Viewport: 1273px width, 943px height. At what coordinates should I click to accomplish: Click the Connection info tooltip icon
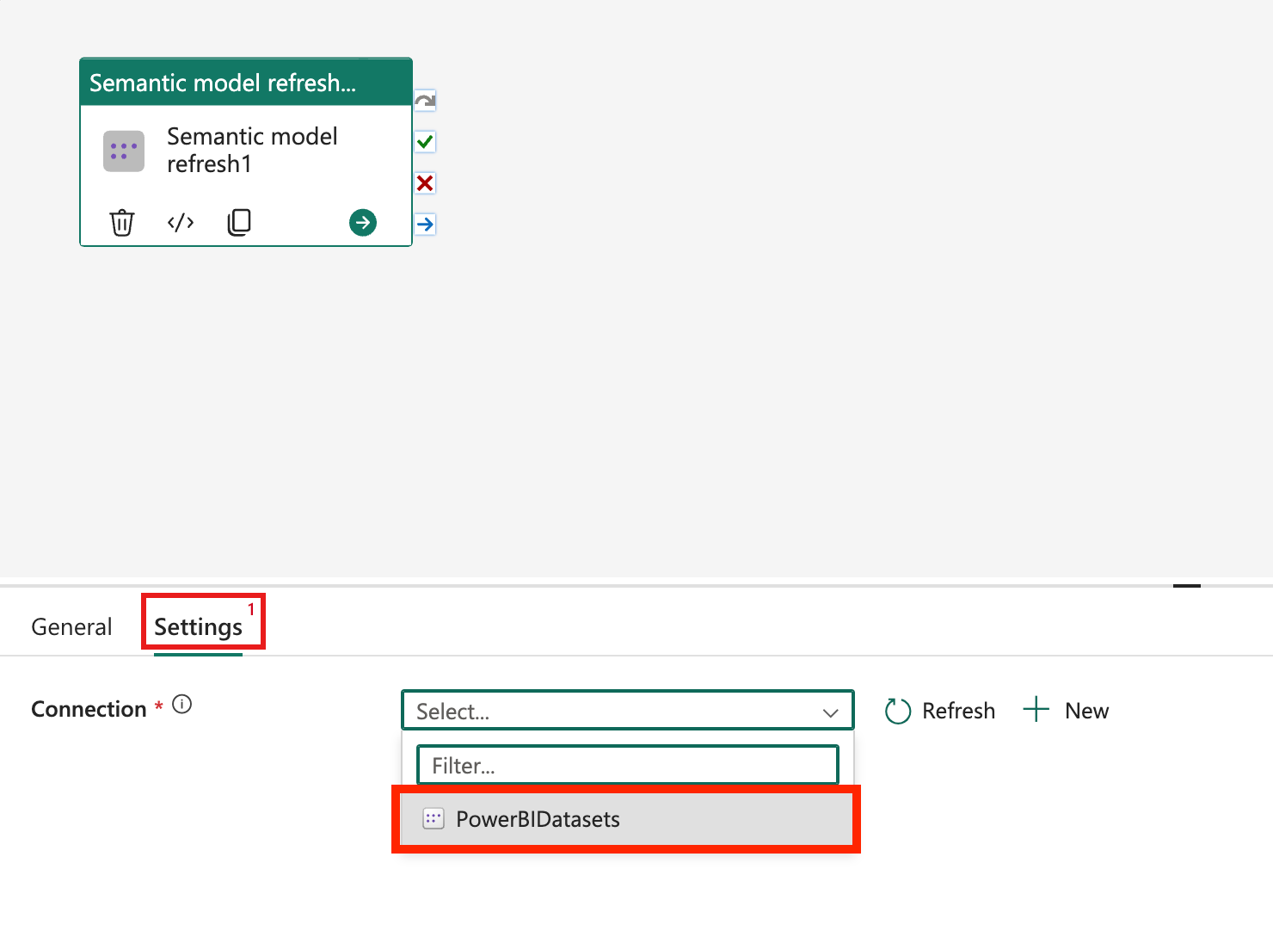(x=181, y=704)
